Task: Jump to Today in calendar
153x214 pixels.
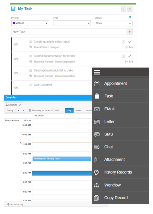Action: click(x=10, y=110)
